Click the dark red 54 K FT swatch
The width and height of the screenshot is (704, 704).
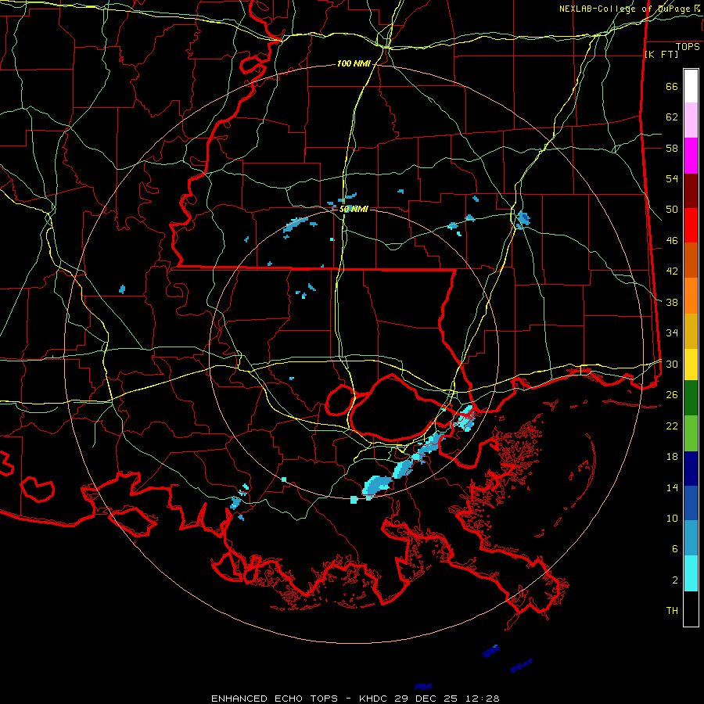[691, 192]
